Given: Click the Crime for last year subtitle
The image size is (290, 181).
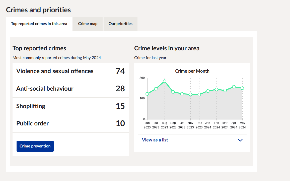Looking at the screenshot, I should point(150,58).
